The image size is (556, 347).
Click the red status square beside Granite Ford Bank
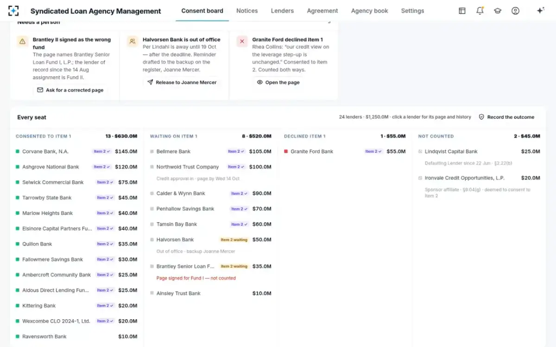point(286,151)
